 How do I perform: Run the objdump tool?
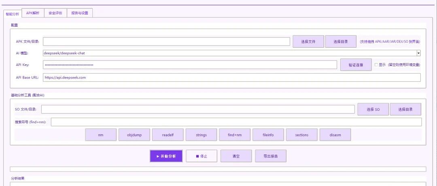134,135
